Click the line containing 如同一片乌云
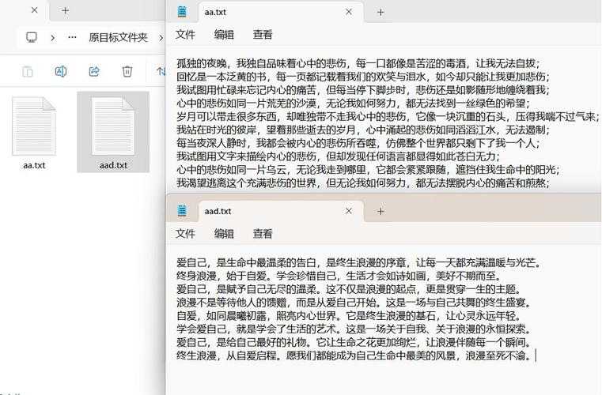 pos(368,170)
